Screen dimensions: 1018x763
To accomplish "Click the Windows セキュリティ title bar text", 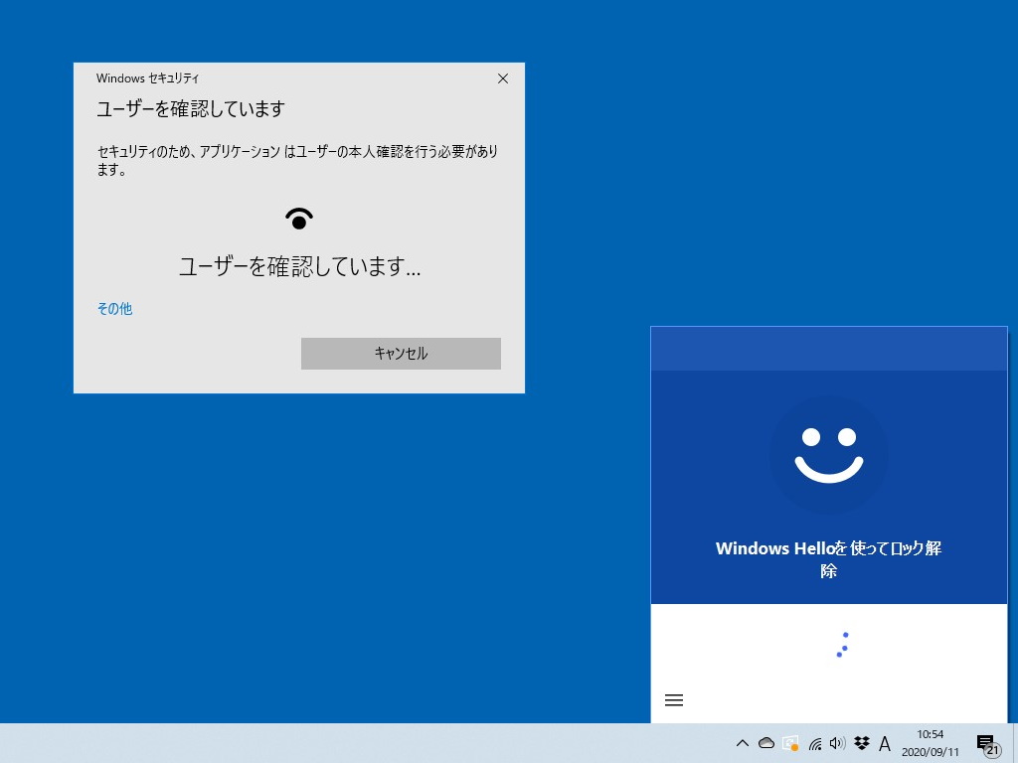I will (x=147, y=78).
